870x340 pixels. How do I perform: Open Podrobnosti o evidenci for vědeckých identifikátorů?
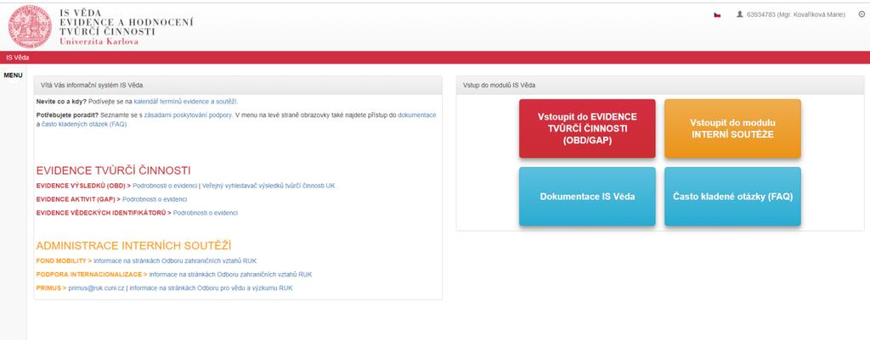point(206,213)
